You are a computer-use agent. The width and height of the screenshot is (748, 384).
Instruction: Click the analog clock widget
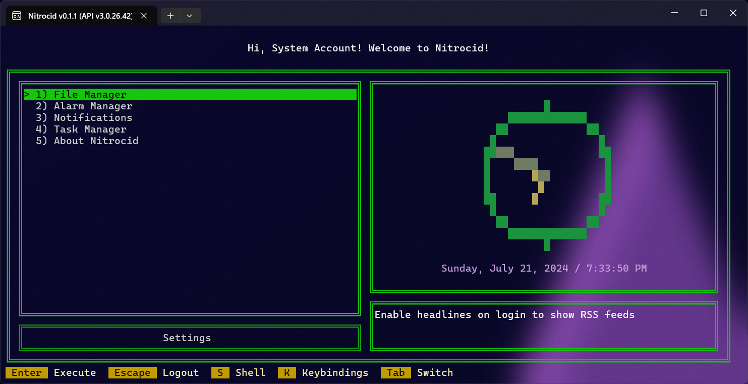pyautogui.click(x=547, y=175)
